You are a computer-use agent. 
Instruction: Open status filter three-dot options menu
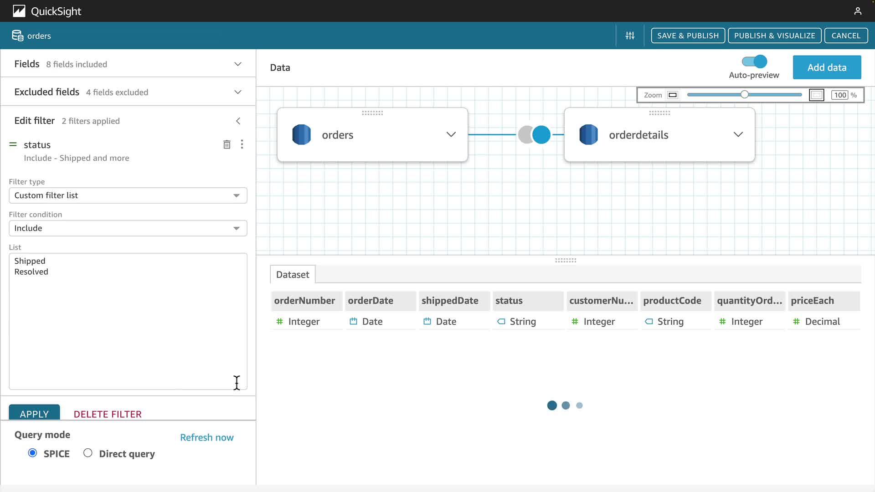click(x=242, y=144)
